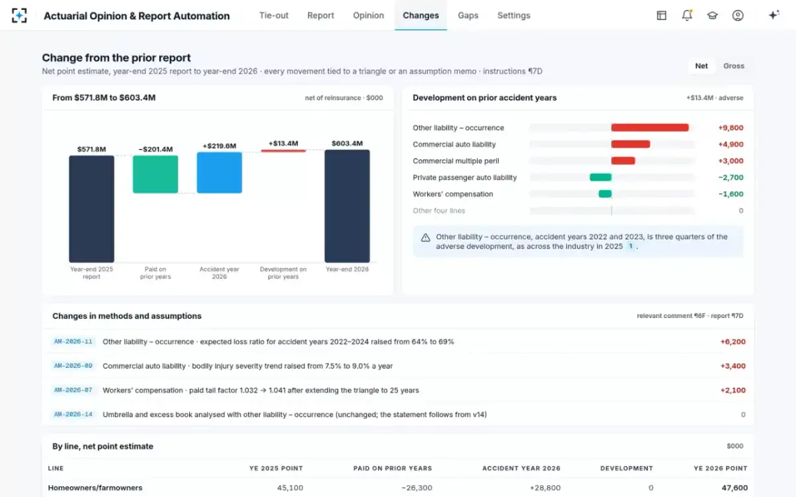Click the Commercial multiple peril red bar
This screenshot has width=796, height=497.
tap(623, 161)
